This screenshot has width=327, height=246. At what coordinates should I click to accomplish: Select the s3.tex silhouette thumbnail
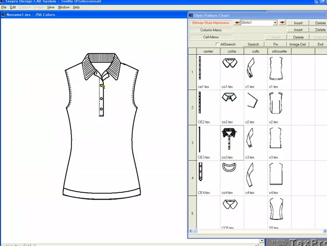[275, 138]
